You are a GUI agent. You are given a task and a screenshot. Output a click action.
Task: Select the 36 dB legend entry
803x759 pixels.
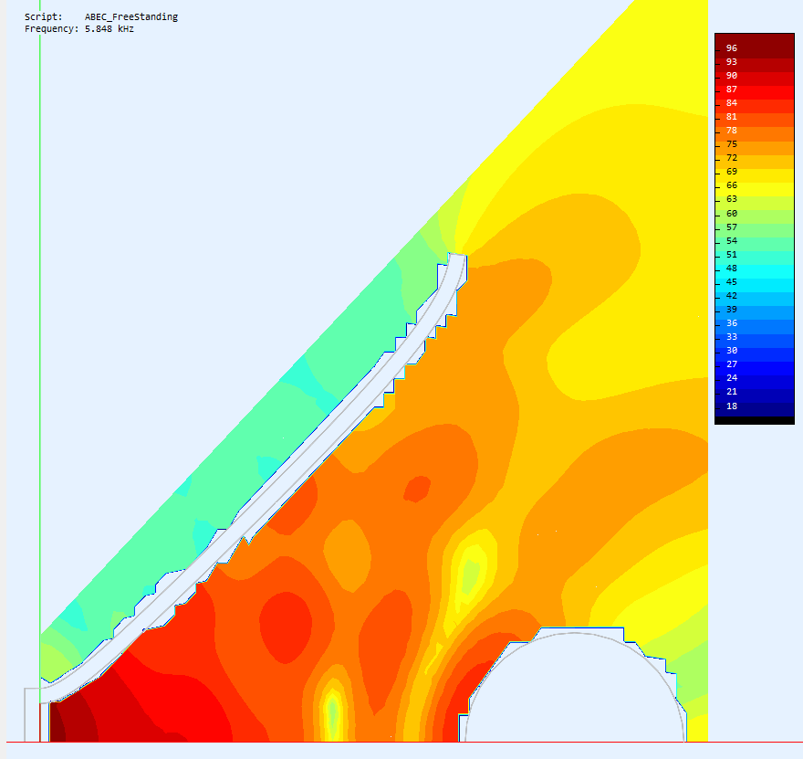click(x=731, y=323)
